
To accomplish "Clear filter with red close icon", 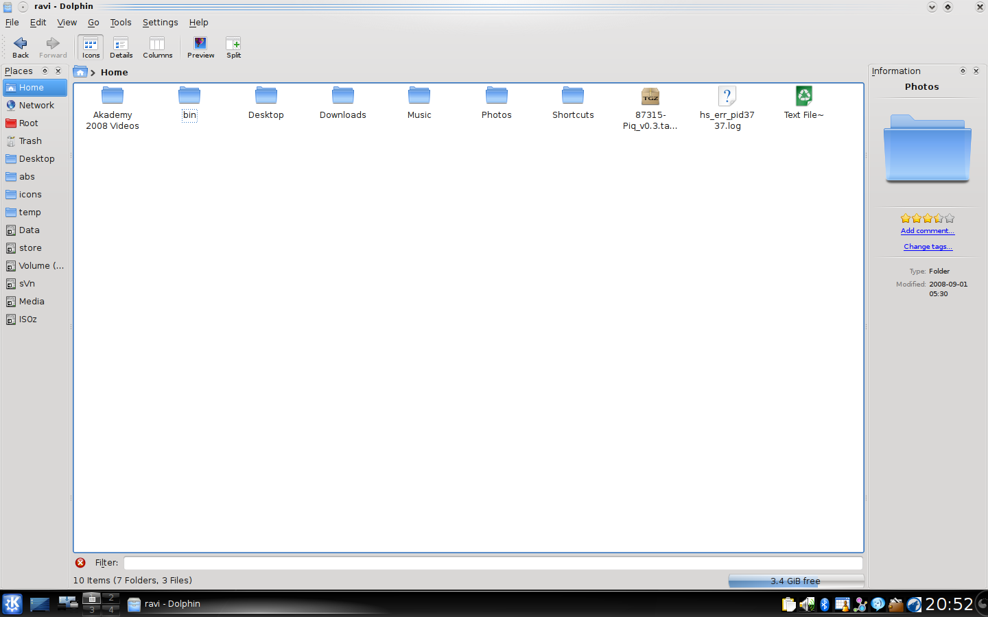I will click(80, 562).
